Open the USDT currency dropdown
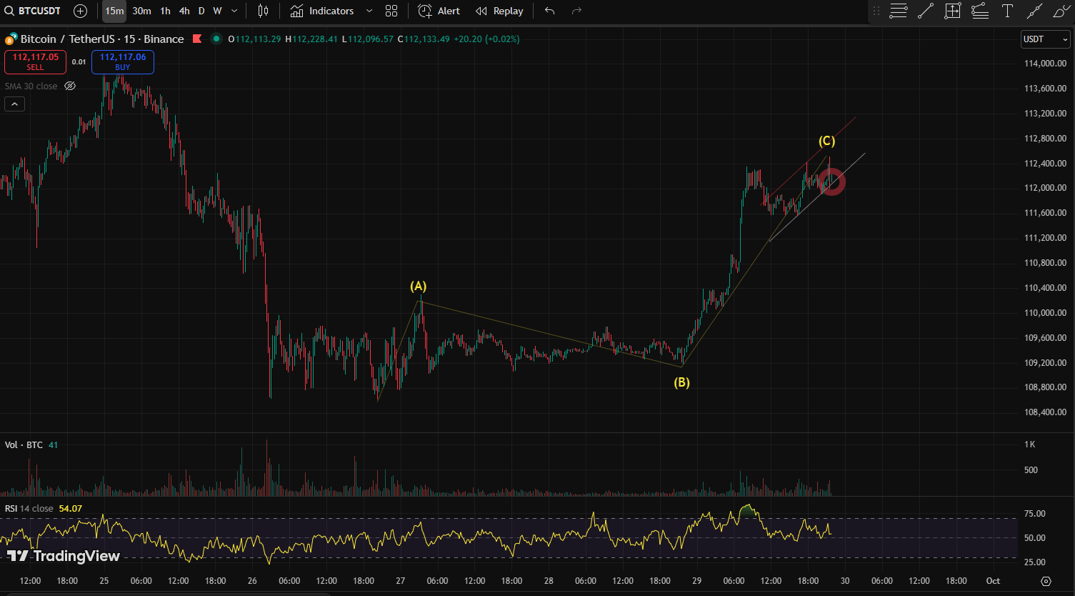 click(1045, 39)
